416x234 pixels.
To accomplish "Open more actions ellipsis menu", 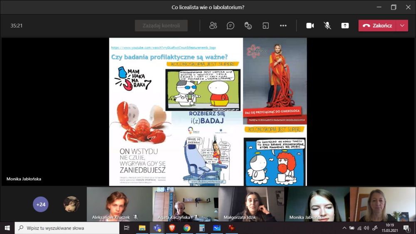I will [283, 25].
